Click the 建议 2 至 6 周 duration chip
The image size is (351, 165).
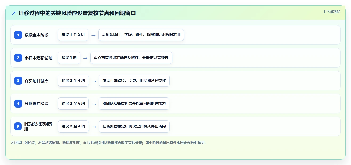click(73, 104)
